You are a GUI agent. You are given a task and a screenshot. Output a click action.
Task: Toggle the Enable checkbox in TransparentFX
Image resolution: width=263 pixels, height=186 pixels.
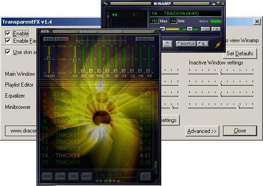pos(8,33)
